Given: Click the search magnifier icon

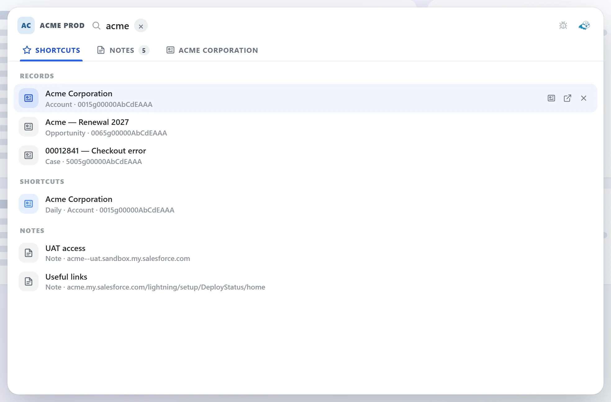Looking at the screenshot, I should pyautogui.click(x=97, y=25).
